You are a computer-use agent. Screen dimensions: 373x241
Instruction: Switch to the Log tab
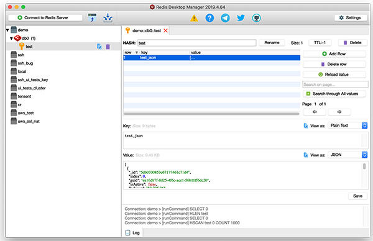pyautogui.click(x=132, y=233)
